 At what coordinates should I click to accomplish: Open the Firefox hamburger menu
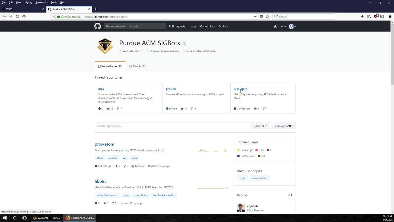(x=390, y=17)
